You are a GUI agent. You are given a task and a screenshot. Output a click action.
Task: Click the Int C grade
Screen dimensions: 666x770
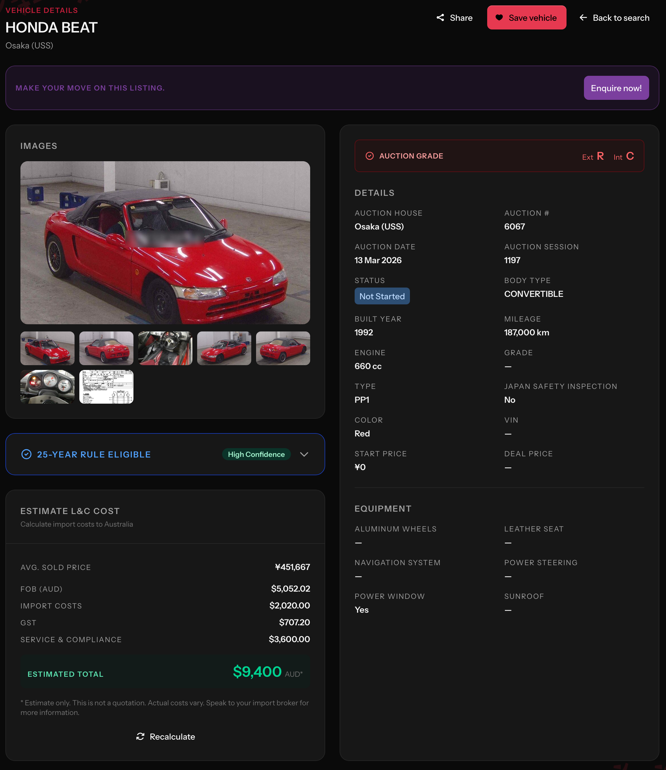point(624,156)
